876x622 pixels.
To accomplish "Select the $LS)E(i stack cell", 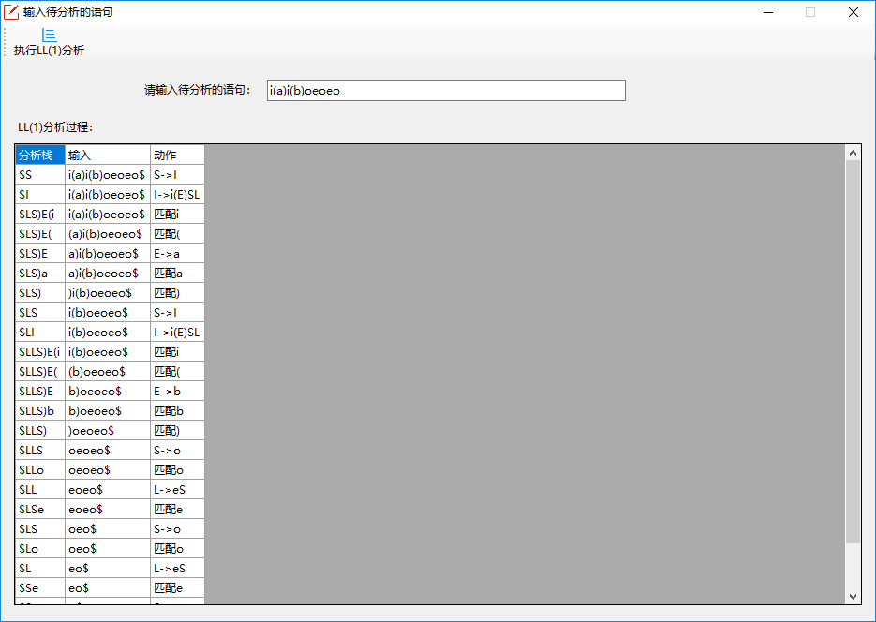I will point(40,214).
